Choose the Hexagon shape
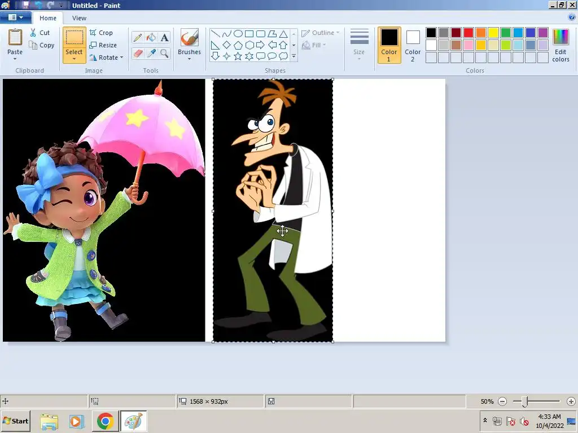Viewport: 578px width, 433px height. [x=249, y=45]
